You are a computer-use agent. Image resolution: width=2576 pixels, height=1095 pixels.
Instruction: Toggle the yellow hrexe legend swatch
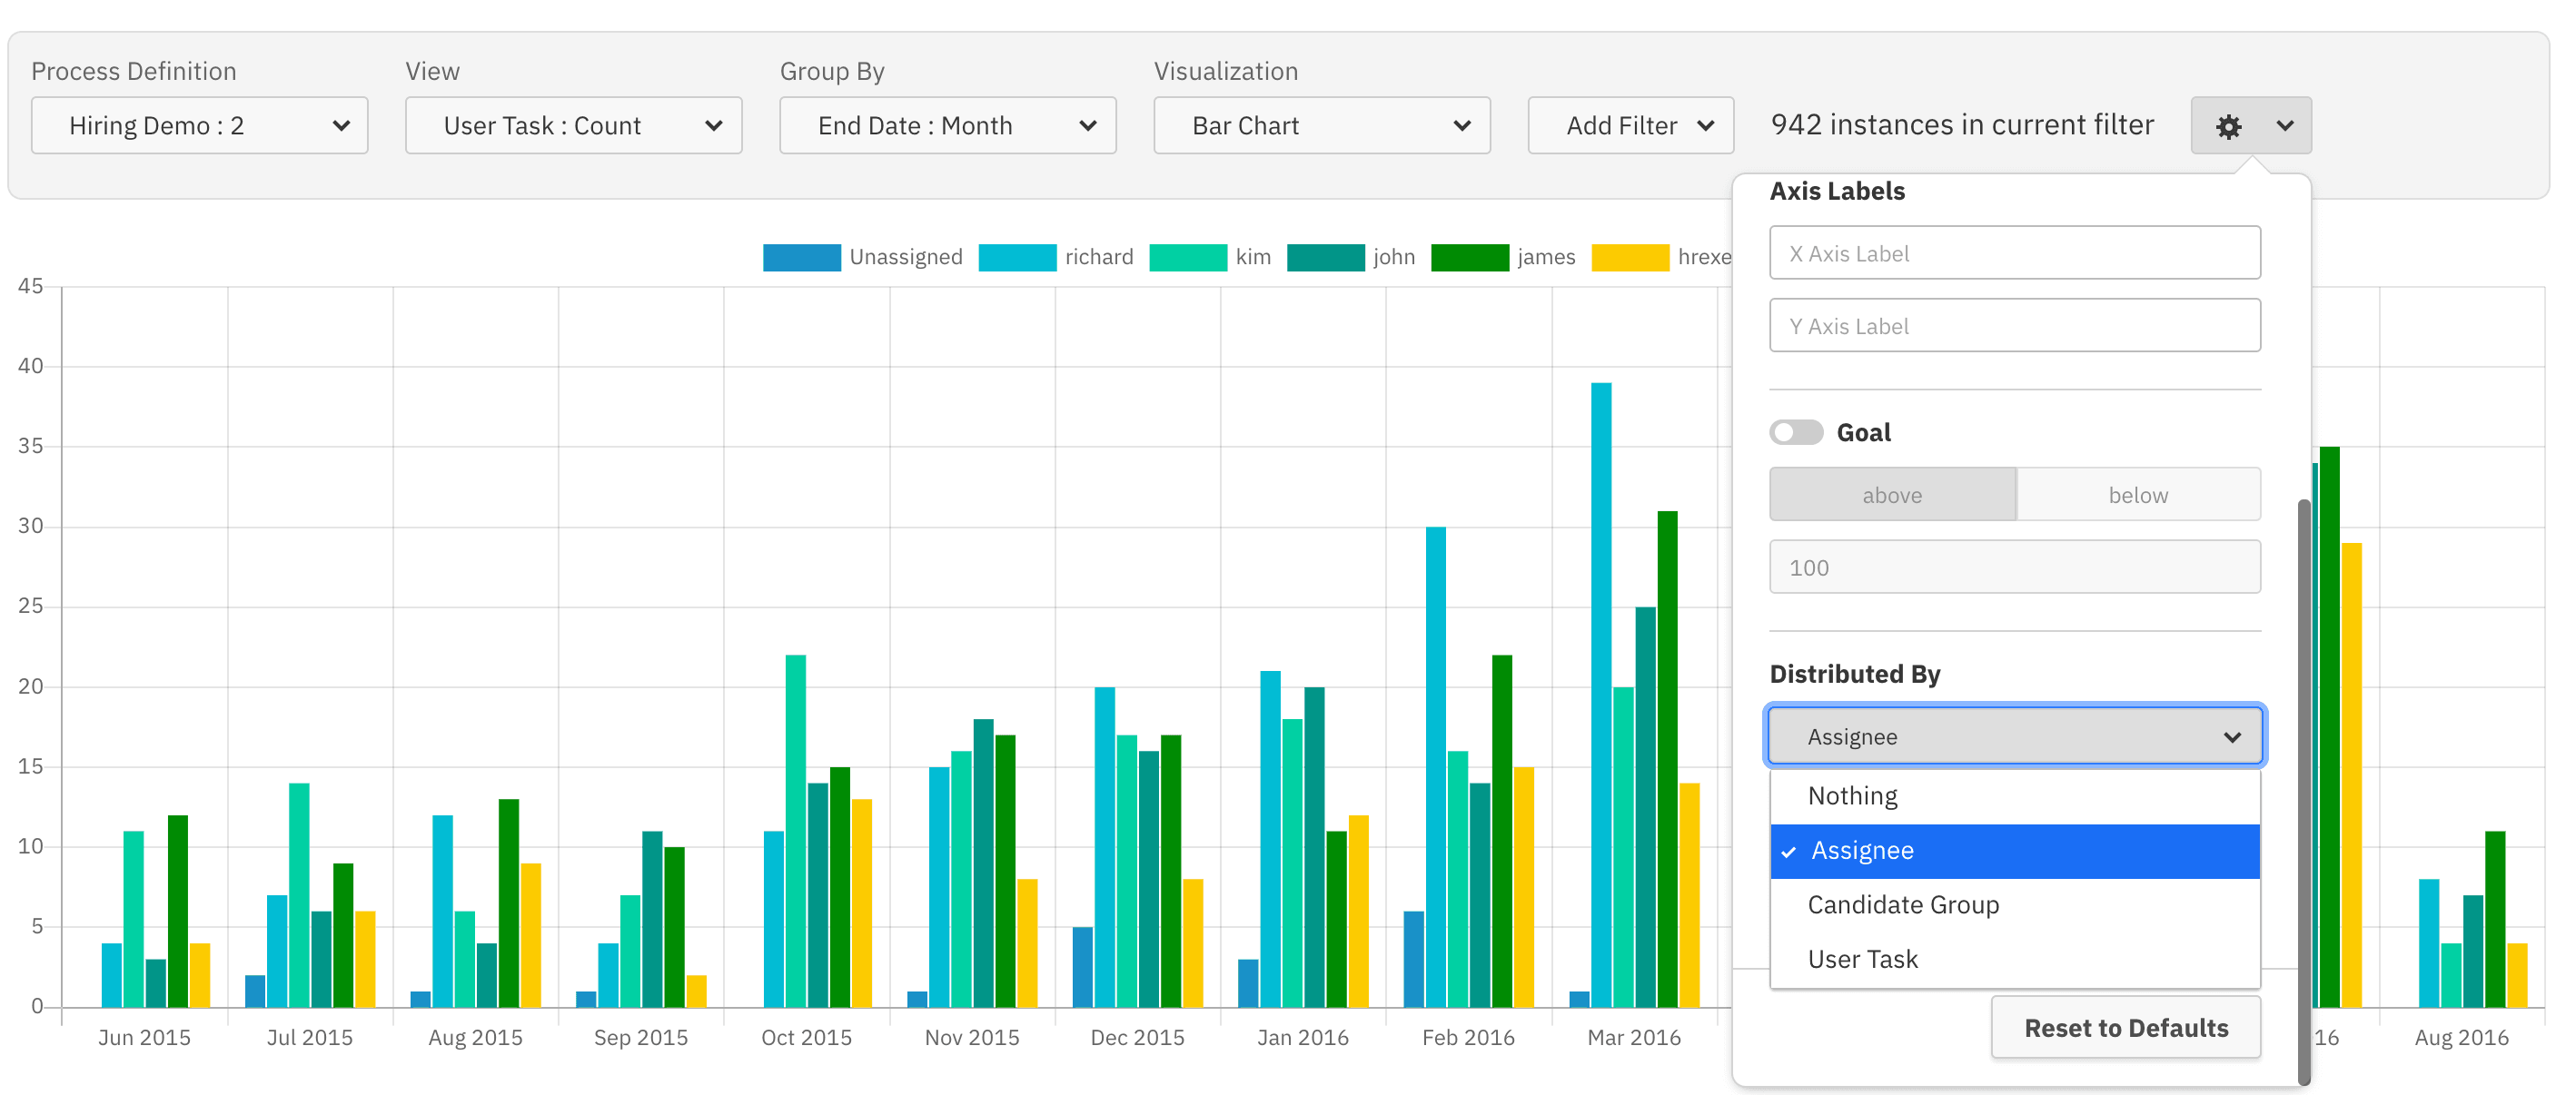[1630, 257]
